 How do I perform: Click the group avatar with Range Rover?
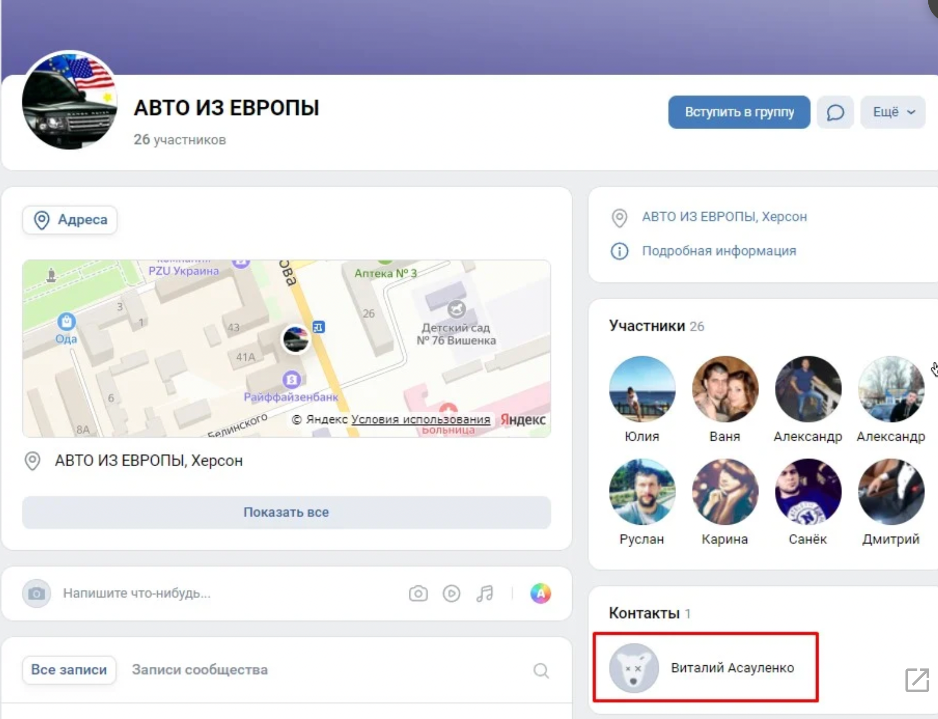(69, 100)
